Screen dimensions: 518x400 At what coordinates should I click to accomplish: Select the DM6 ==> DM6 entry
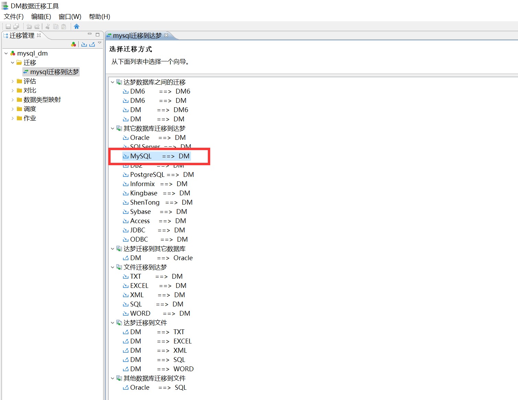160,92
